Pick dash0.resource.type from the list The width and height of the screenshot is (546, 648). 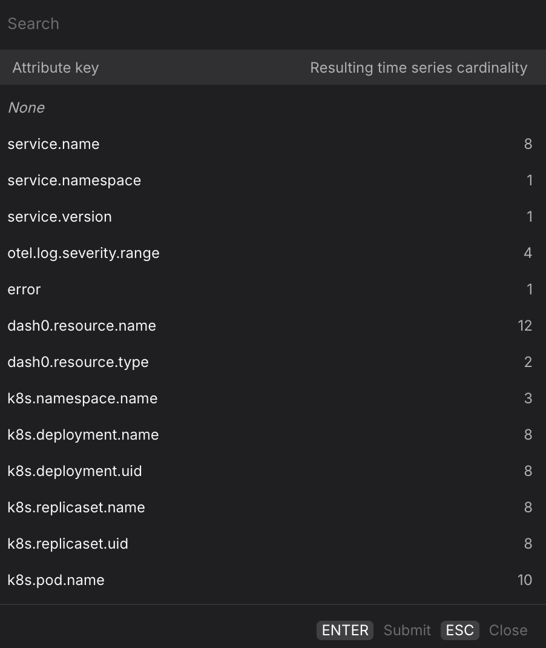click(78, 362)
